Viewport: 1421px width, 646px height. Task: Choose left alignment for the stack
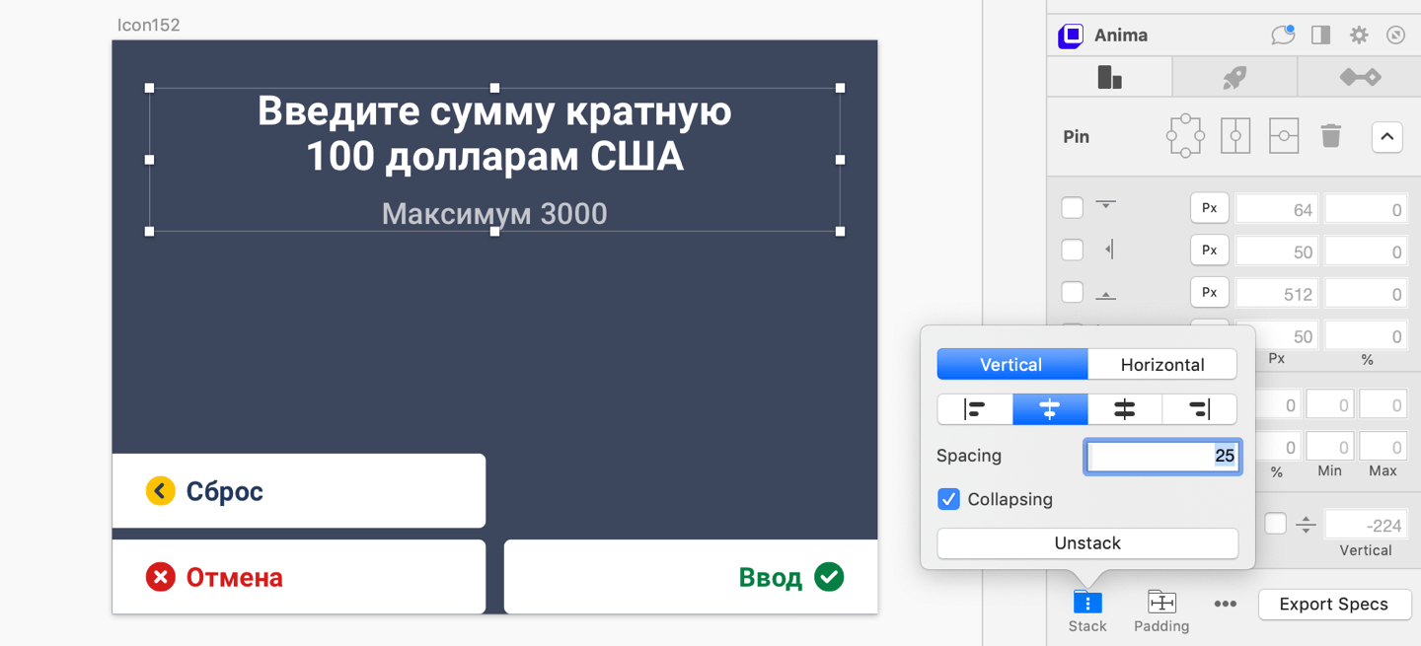pos(975,409)
